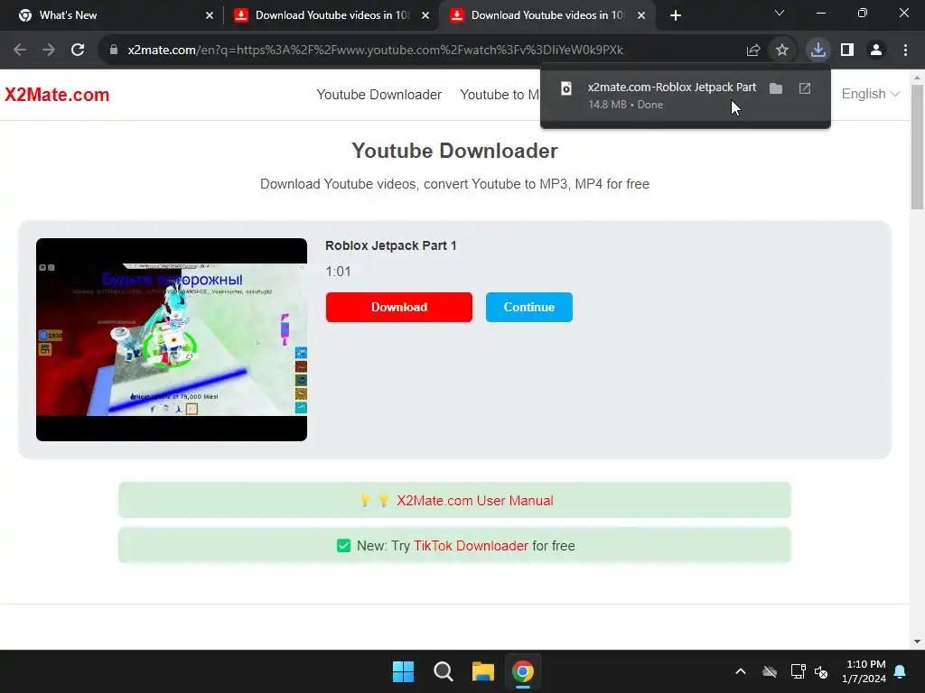Click OneDrive cloud tray icon
This screenshot has width=925, height=693.
coord(770,671)
